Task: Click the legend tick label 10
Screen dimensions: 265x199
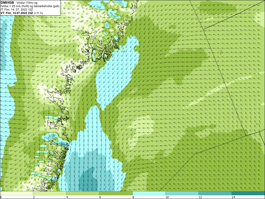Action: click(167, 197)
